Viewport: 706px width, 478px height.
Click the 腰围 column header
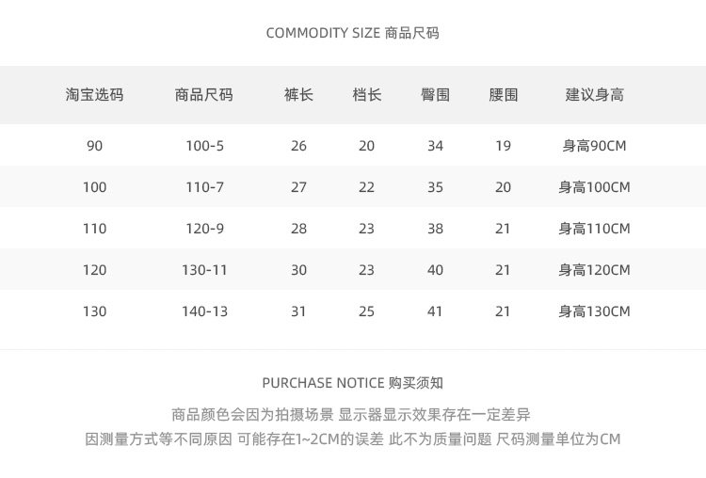coord(503,95)
